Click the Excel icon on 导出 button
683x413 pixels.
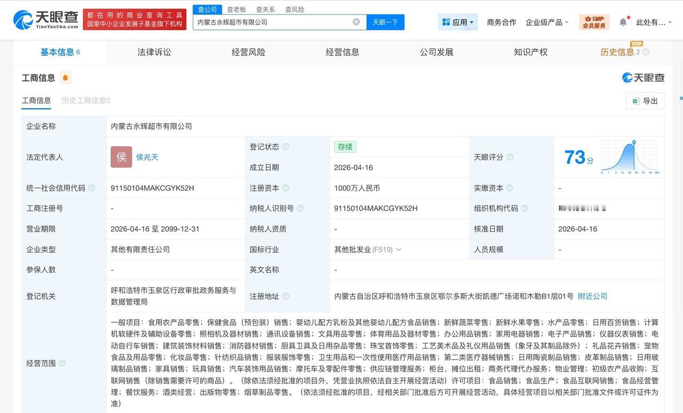[635, 101]
